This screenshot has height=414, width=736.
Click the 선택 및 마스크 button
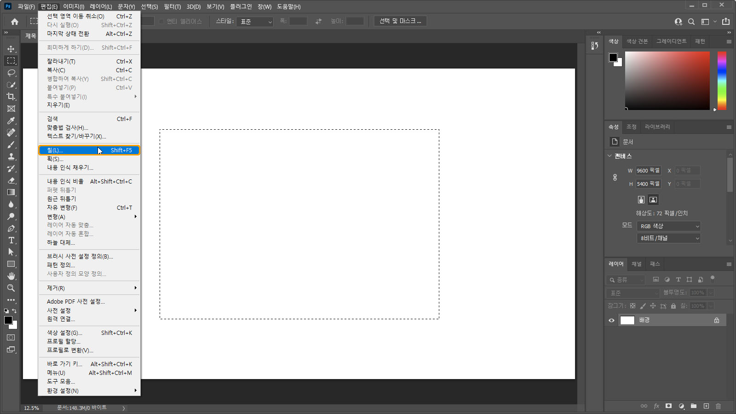click(x=400, y=21)
